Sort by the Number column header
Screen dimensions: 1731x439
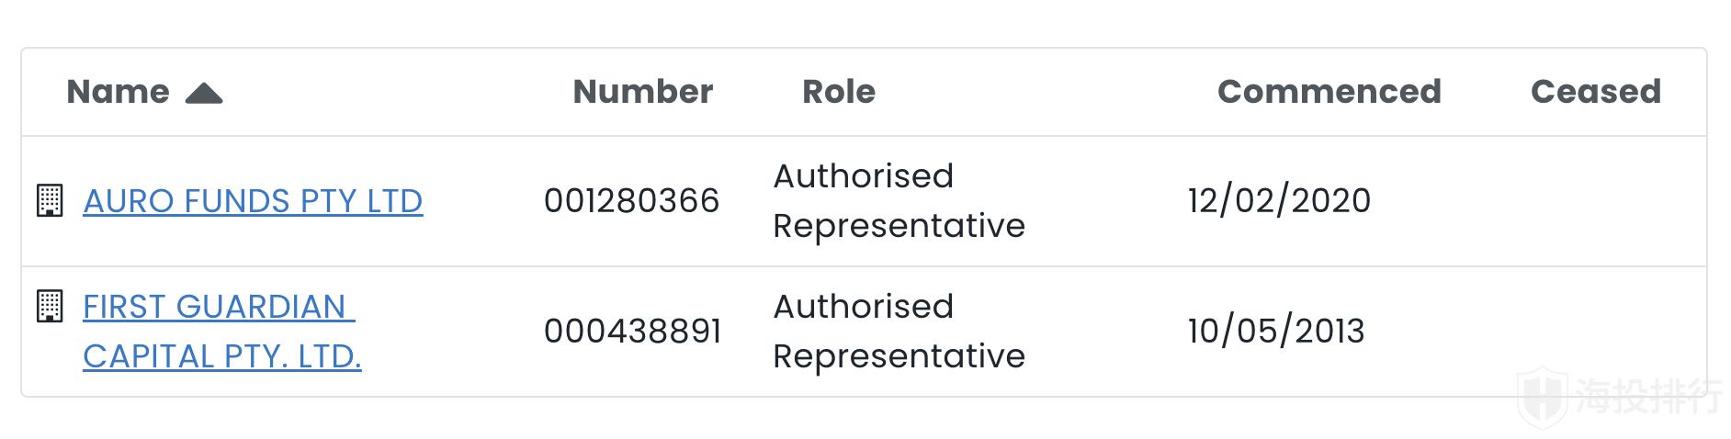[x=642, y=92]
